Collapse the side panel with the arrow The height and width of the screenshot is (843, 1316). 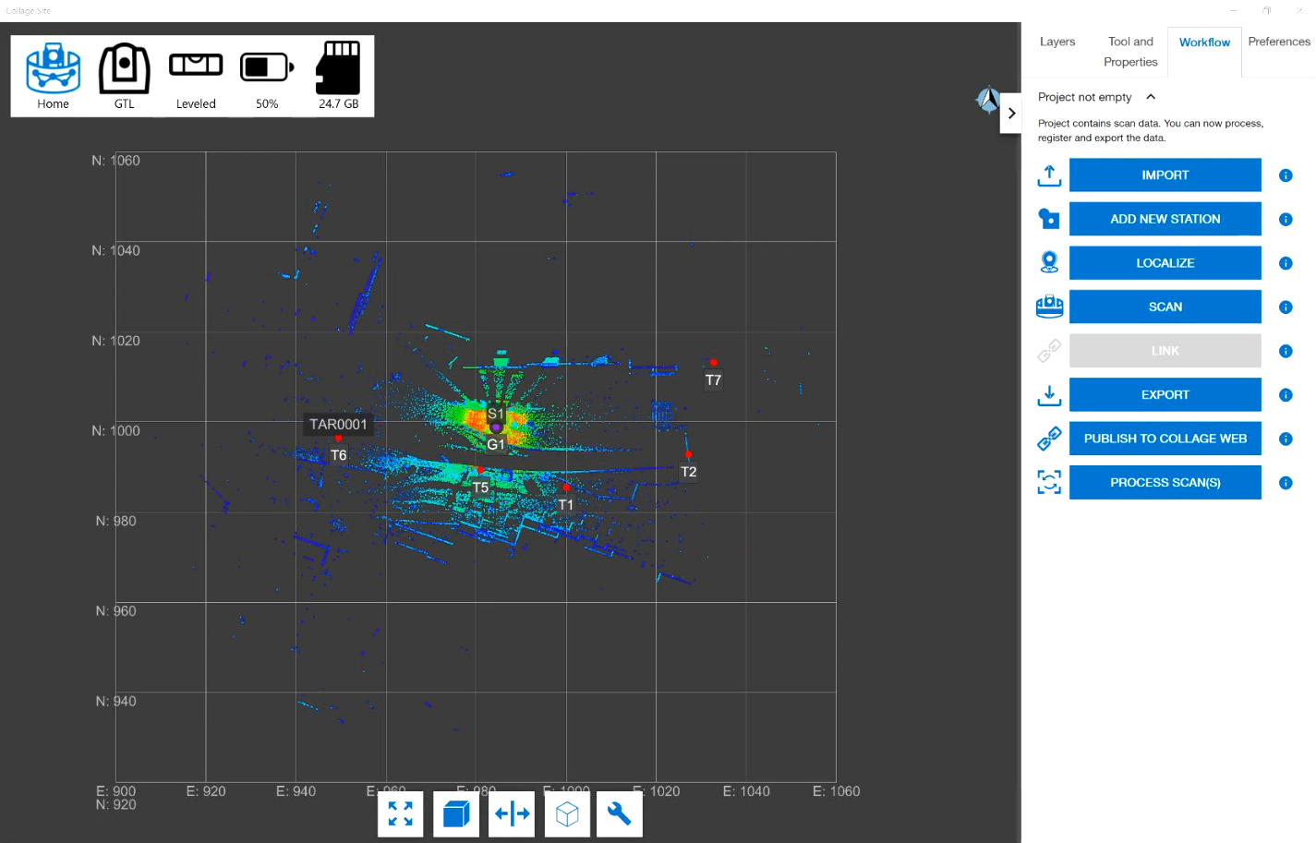[x=1011, y=114]
